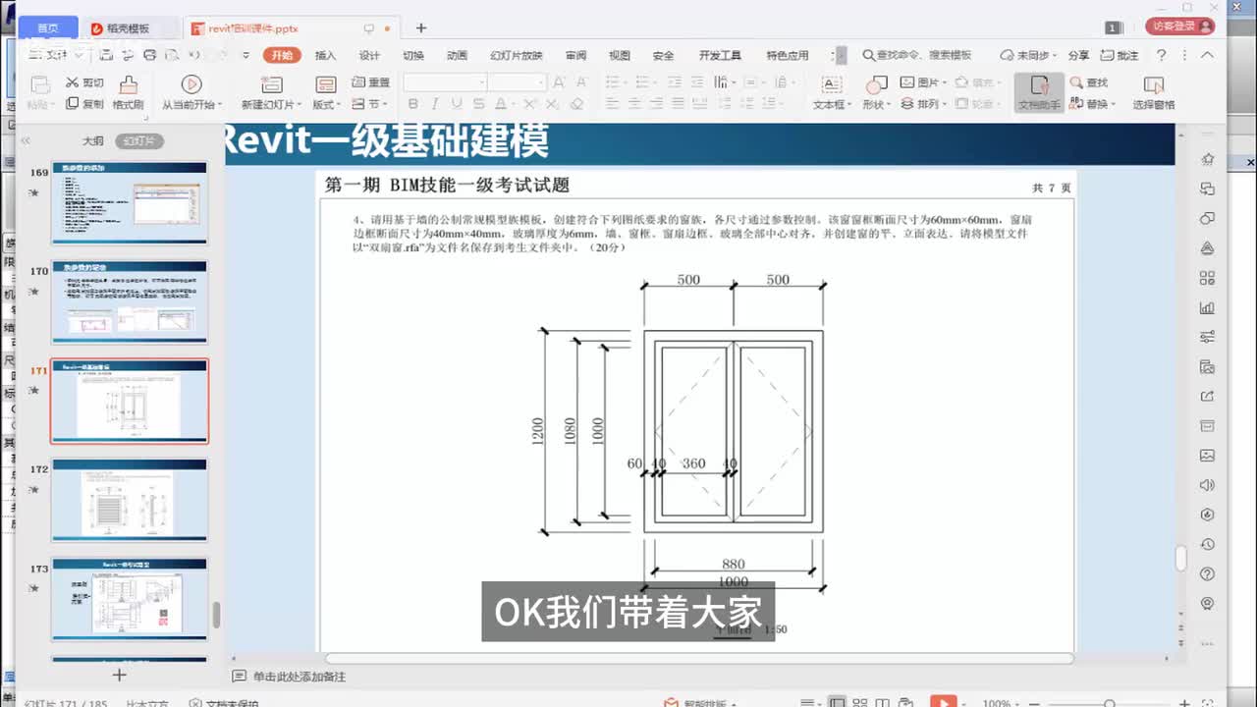Toggle slide sorter view in status bar
The height and width of the screenshot is (707, 1257).
coord(860,703)
